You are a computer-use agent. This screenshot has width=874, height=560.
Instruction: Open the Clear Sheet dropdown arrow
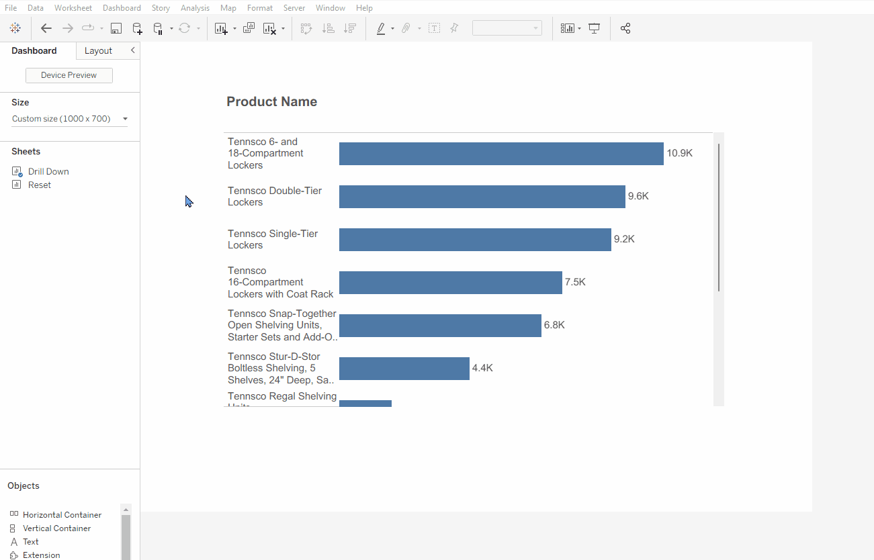[x=283, y=28]
